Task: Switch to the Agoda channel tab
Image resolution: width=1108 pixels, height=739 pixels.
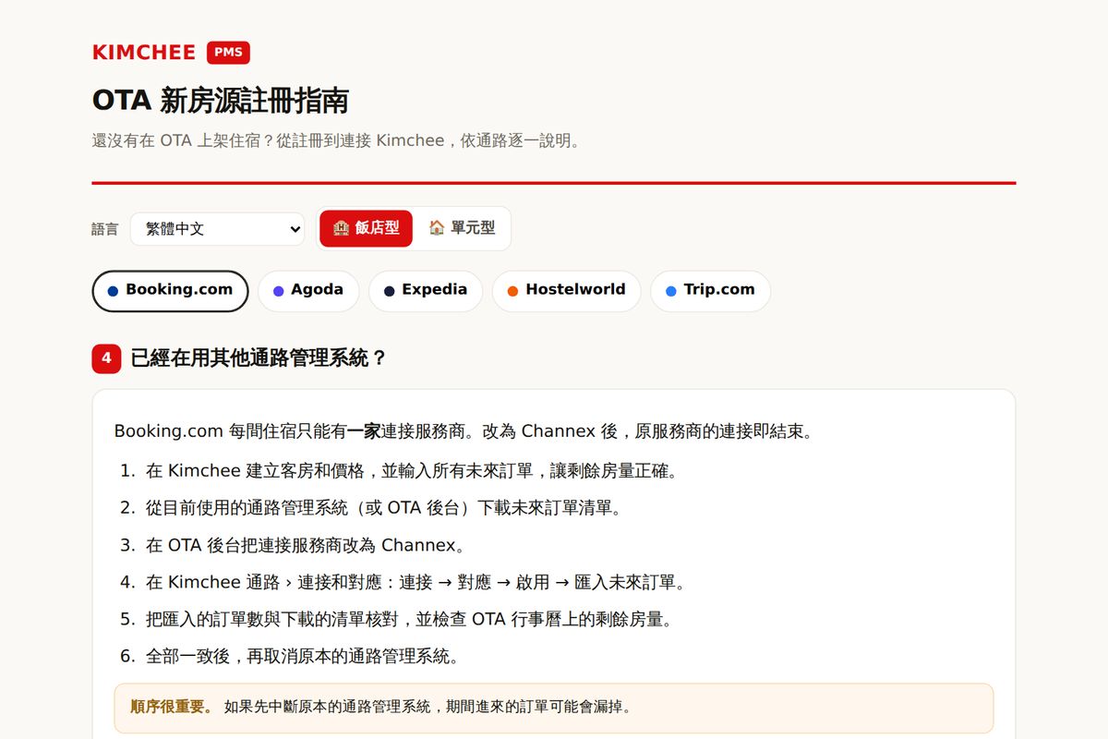Action: click(x=308, y=291)
